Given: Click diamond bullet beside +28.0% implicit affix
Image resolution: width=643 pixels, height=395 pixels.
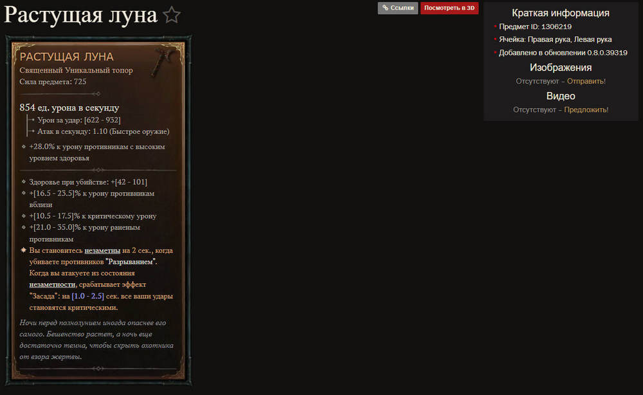Looking at the screenshot, I should point(23,147).
